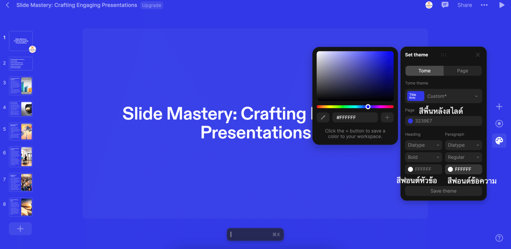Screen dimensions: 511x249
Task: Open help via the question mark icon
Action: point(499,238)
